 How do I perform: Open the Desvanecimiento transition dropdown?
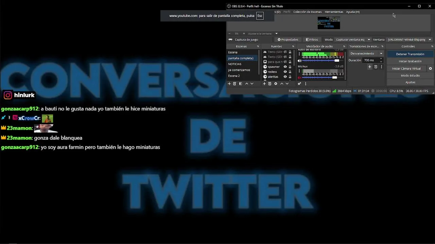366,54
